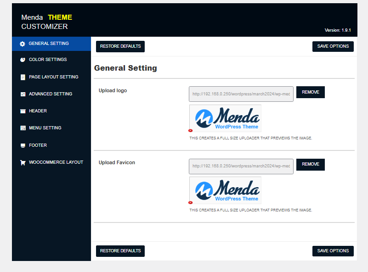Open WooCommerce Layout via the cart icon
The image size is (368, 272).
coord(23,162)
